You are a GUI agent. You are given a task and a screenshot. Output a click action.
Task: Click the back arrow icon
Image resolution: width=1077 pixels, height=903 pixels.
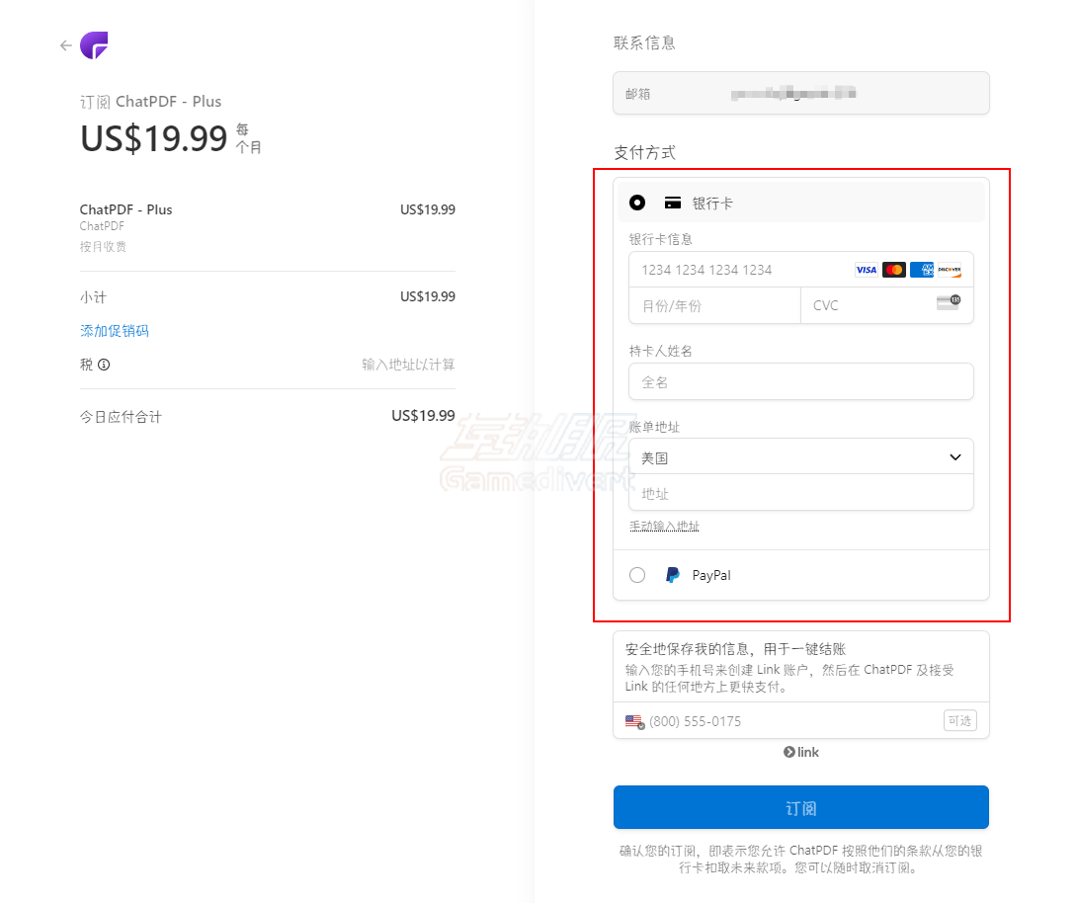coord(66,45)
